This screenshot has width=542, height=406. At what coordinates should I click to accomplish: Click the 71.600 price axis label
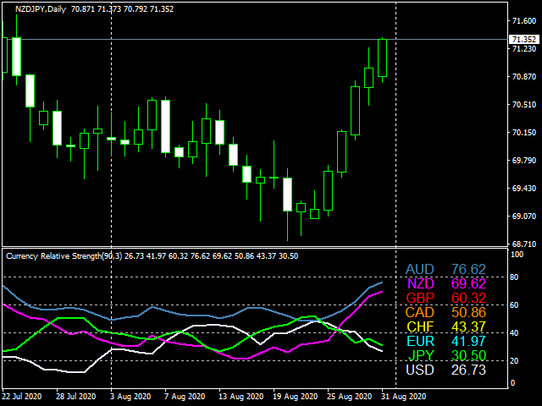[x=524, y=21]
